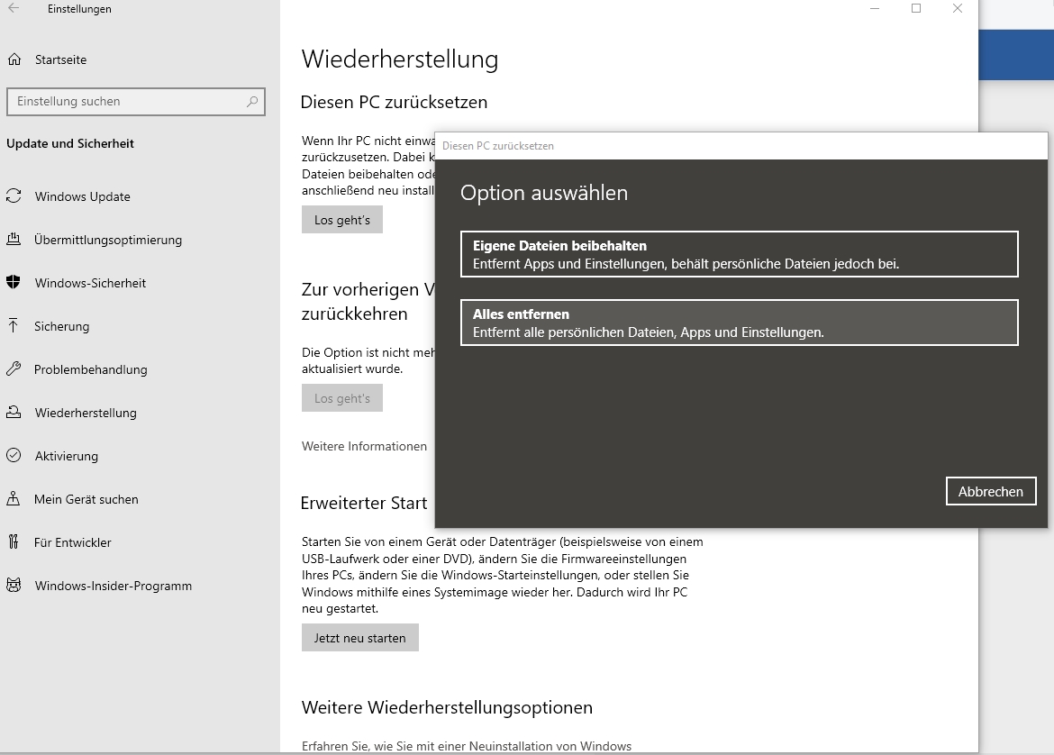Viewport: 1054px width, 755px height.
Task: Click the Sicherung upload arrow icon
Action: [14, 326]
